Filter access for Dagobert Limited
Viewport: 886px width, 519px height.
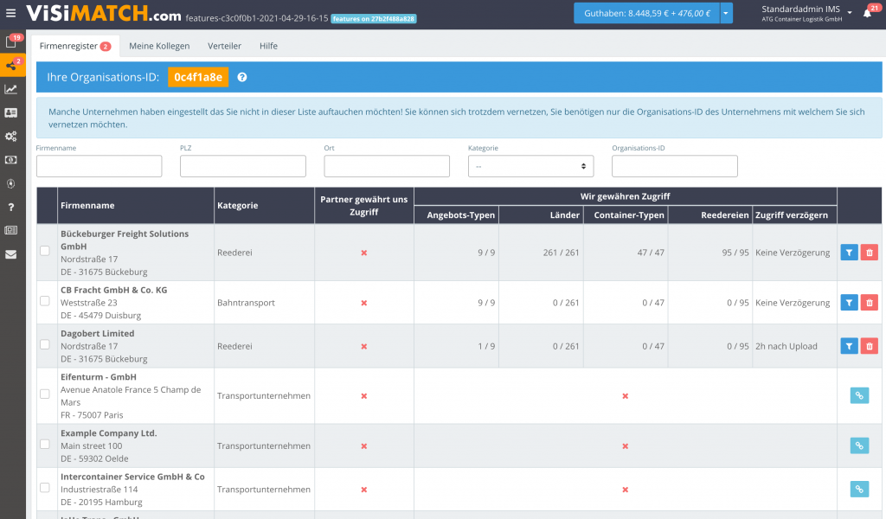pos(849,346)
